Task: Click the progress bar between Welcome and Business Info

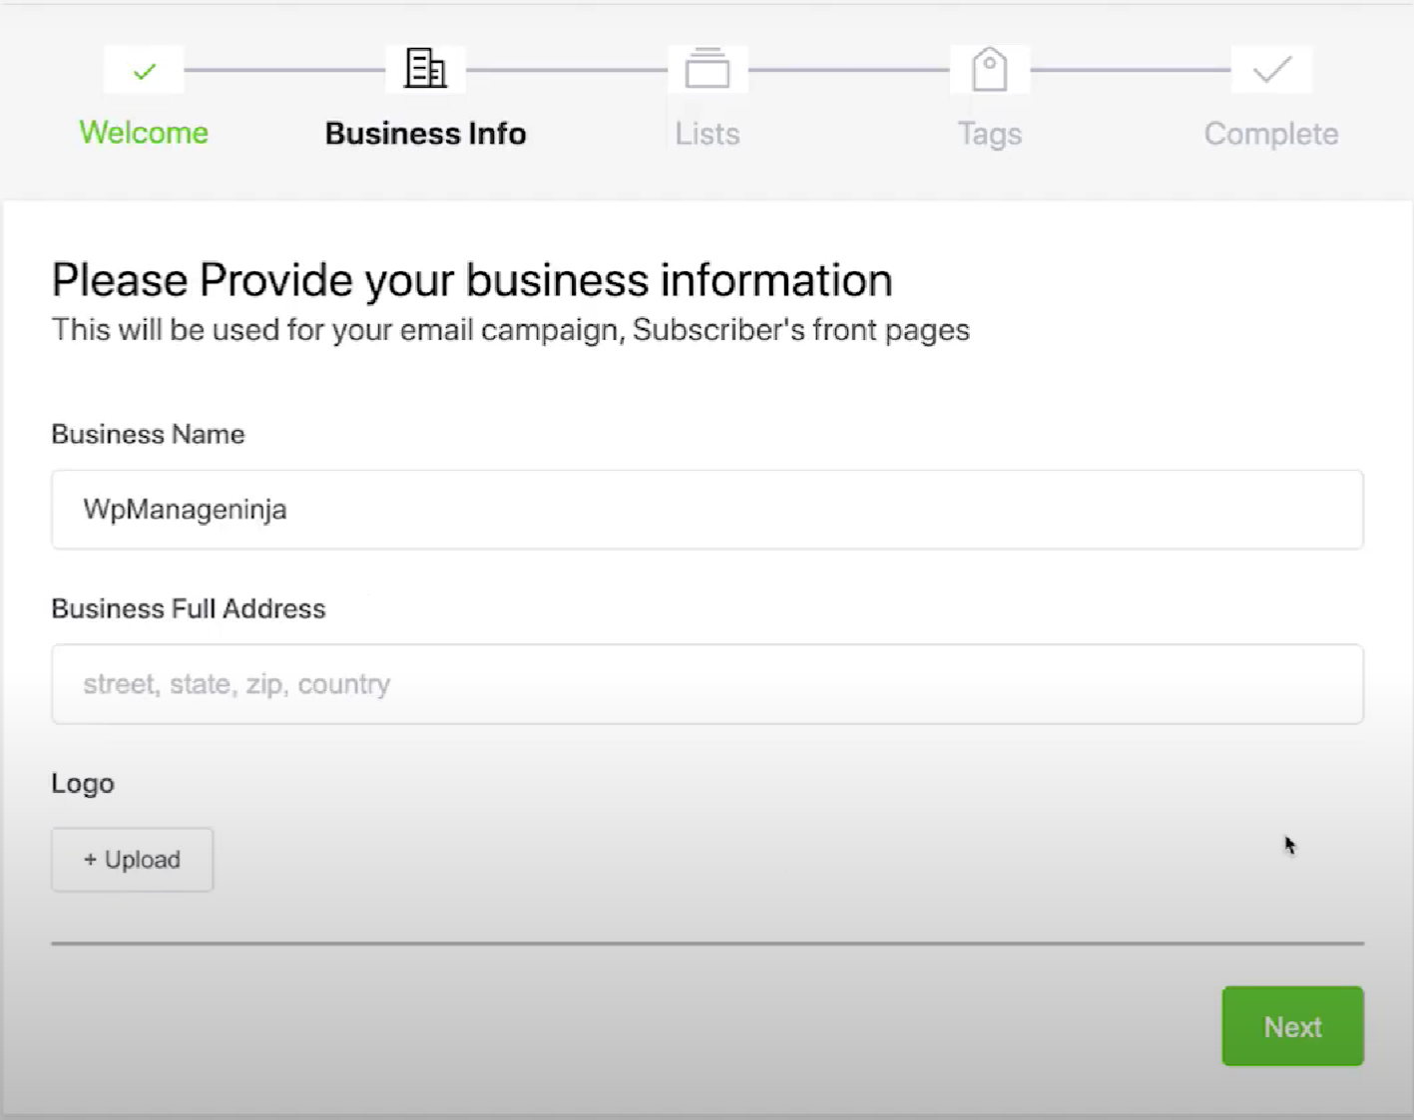Action: (284, 69)
